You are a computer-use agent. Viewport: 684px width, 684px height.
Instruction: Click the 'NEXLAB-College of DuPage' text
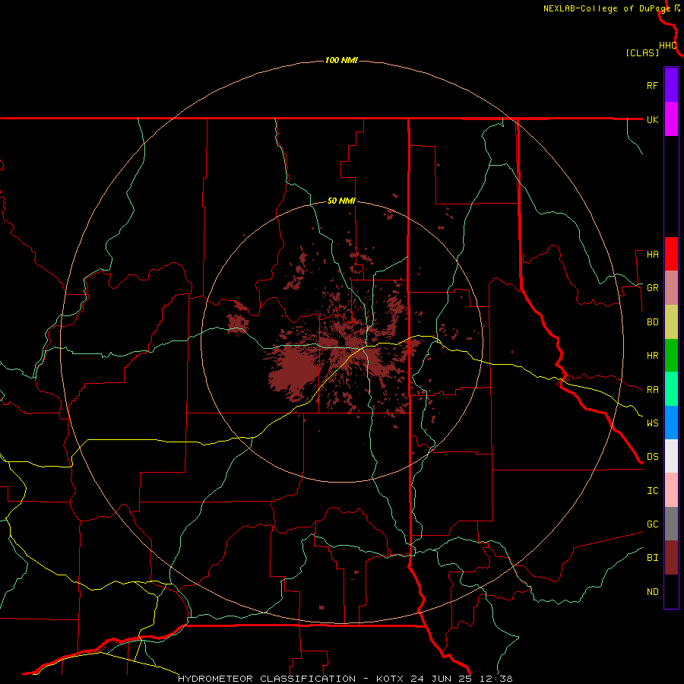606,8
